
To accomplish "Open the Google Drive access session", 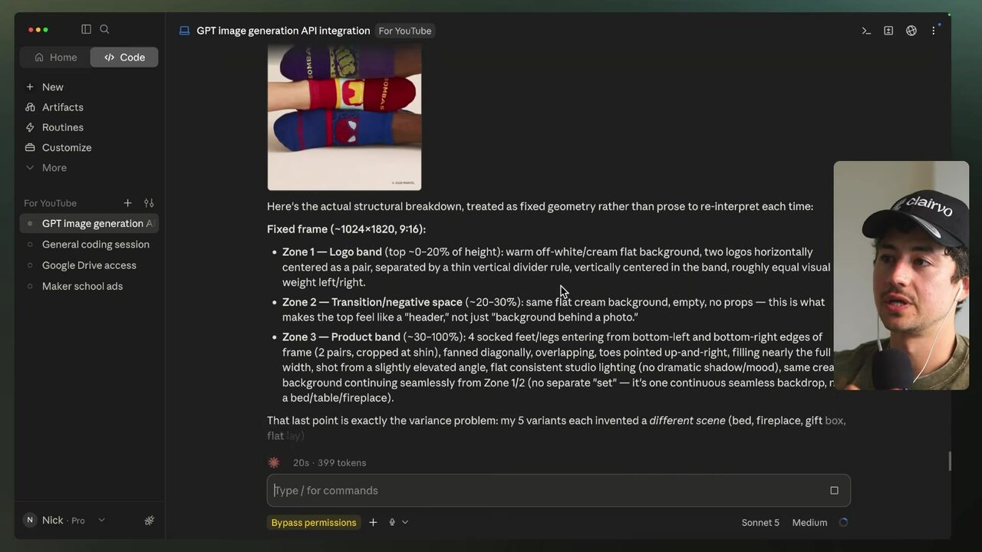I will tap(89, 265).
